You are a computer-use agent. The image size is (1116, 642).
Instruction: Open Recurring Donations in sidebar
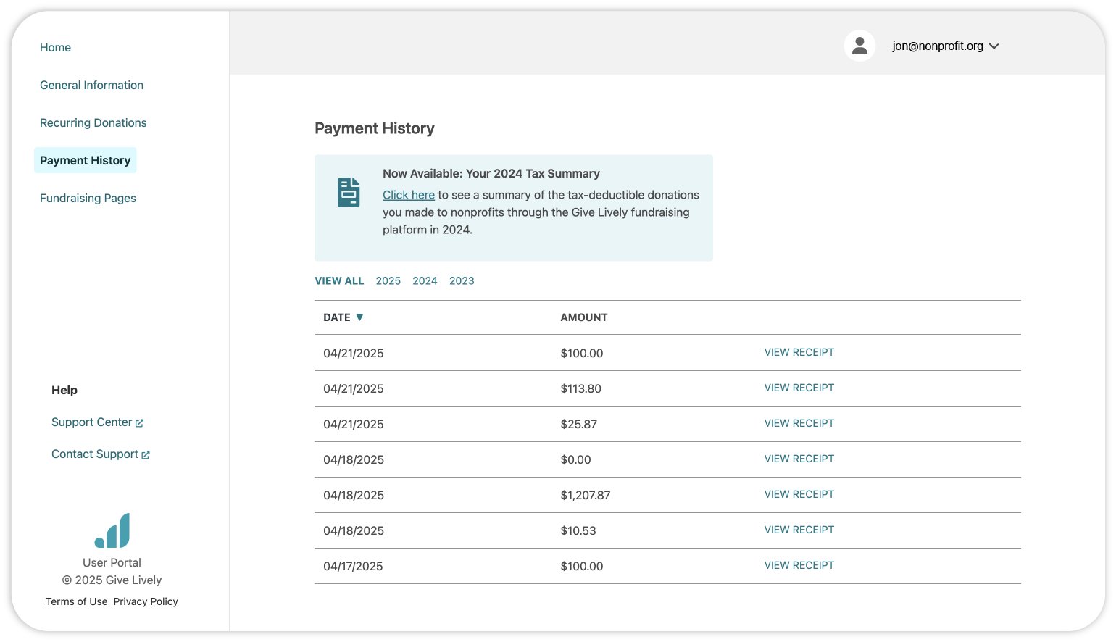tap(93, 122)
